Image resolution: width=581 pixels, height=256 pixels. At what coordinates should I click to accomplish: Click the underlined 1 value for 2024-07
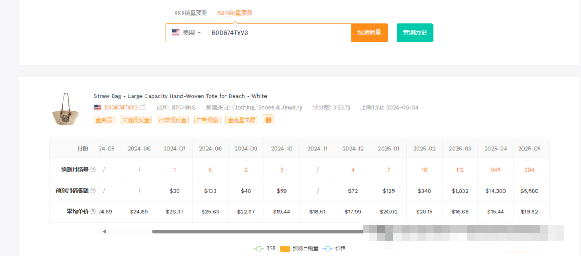tap(175, 170)
